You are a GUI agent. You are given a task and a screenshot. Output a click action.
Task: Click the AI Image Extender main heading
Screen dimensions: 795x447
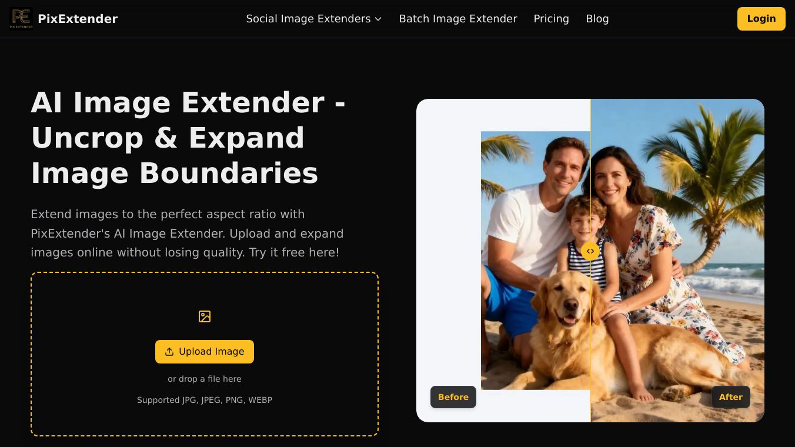coord(188,138)
